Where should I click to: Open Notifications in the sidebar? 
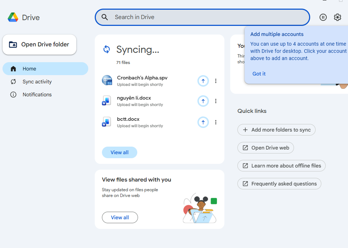37,95
